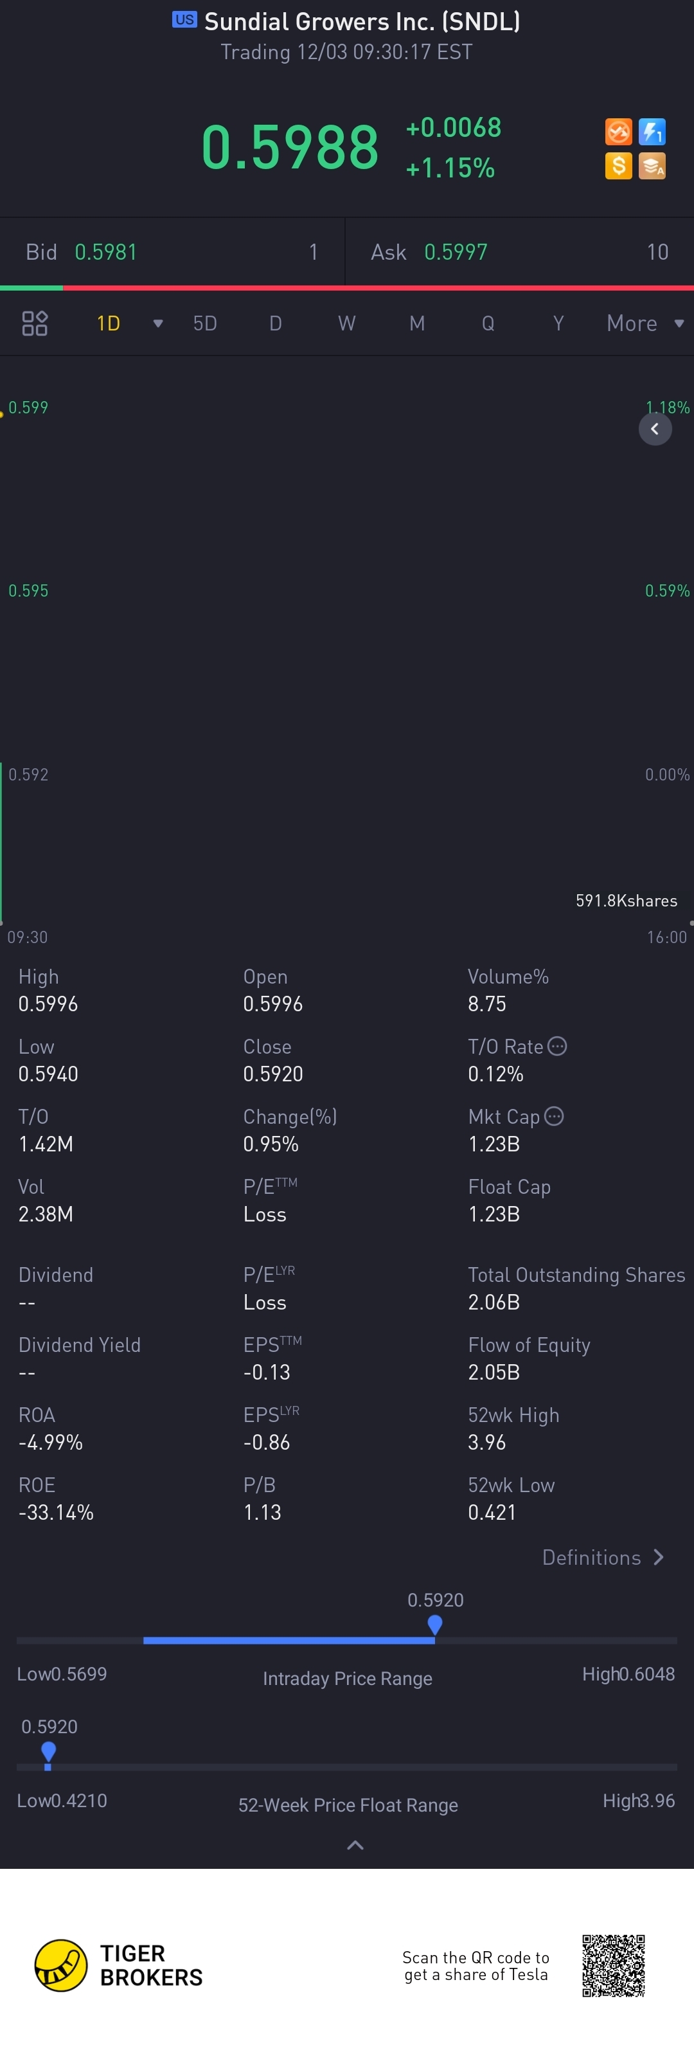694x2063 pixels.
Task: Tap the US market flag badge
Action: click(184, 19)
